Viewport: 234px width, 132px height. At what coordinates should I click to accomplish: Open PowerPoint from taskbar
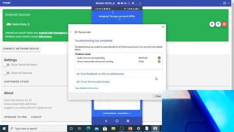130,129
